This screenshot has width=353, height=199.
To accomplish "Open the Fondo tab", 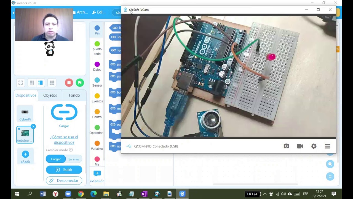I will (74, 95).
